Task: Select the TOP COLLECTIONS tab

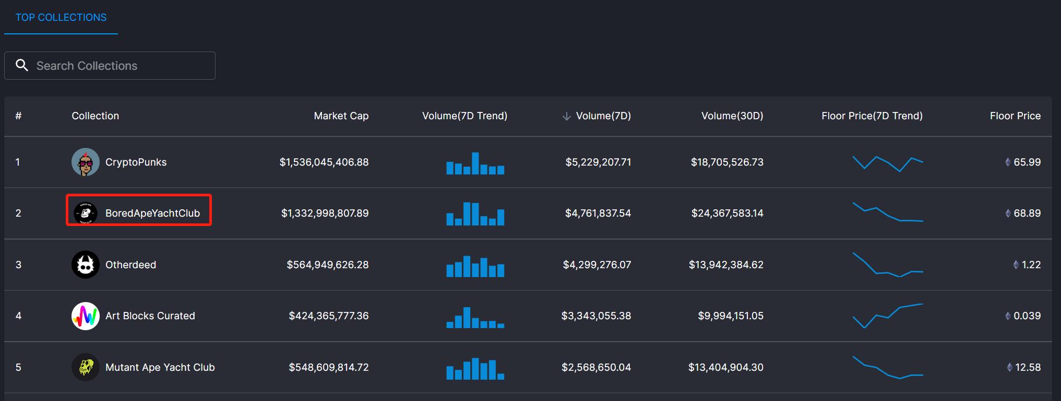Action: pos(61,17)
